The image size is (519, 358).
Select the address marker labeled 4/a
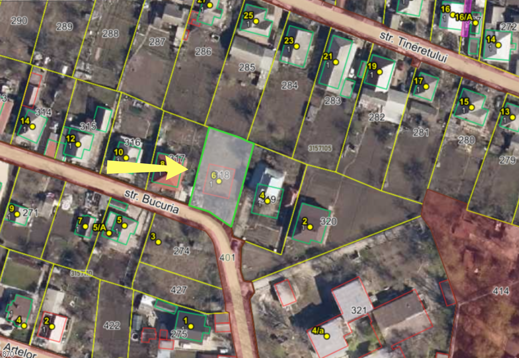point(327,336)
